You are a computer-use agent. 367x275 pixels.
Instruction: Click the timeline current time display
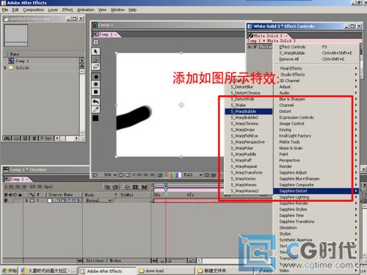[x=15, y=187]
